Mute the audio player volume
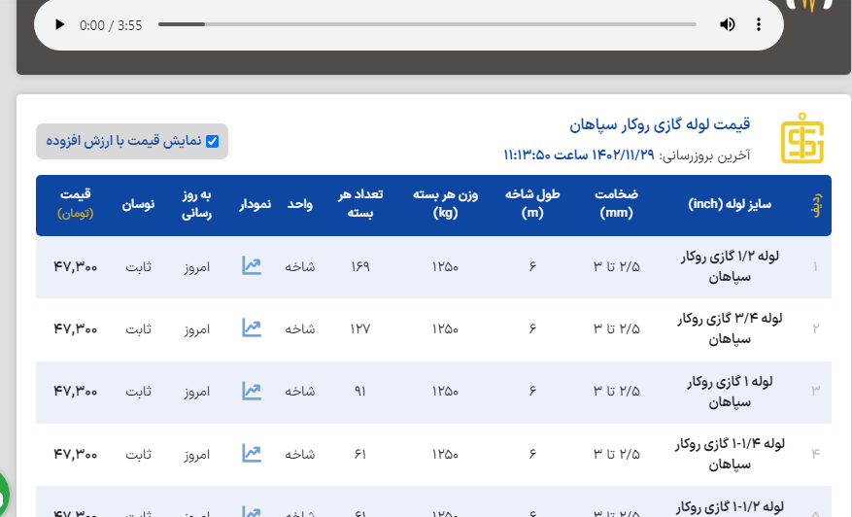The height and width of the screenshot is (517, 852). tap(727, 25)
